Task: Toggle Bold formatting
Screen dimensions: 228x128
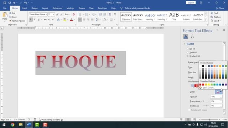Action: coord(31,20)
